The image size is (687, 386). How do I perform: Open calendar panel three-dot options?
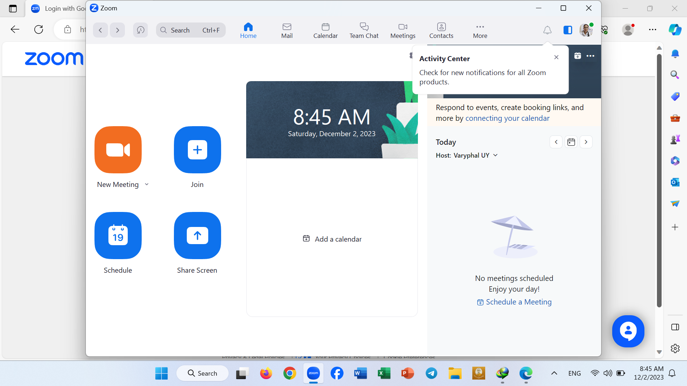(x=590, y=56)
